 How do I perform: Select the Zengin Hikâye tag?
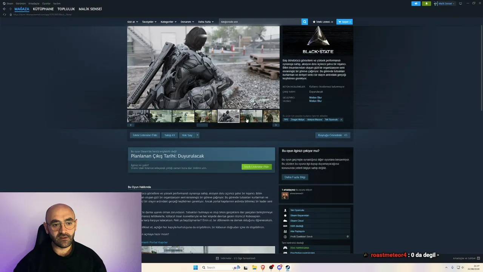pyautogui.click(x=297, y=120)
